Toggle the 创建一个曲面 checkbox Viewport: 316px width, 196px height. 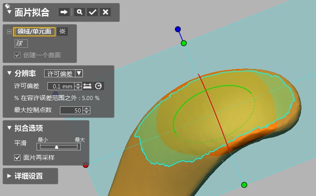17,55
